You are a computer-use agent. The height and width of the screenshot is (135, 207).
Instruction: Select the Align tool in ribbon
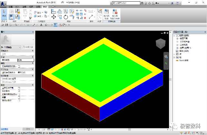click(53, 12)
